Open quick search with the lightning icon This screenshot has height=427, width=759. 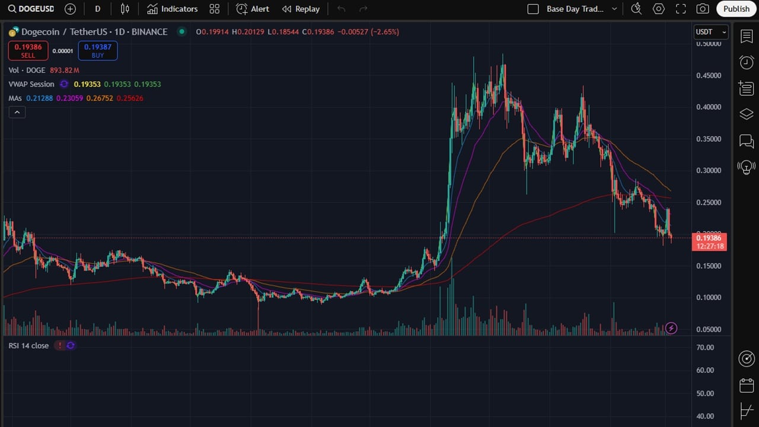tap(636, 9)
